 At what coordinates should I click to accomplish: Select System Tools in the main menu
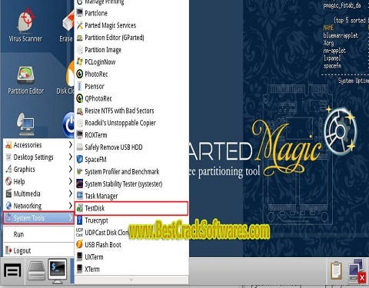[38, 218]
